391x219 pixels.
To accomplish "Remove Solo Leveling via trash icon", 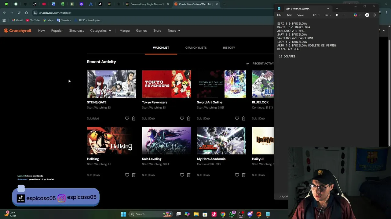I will point(188,175).
